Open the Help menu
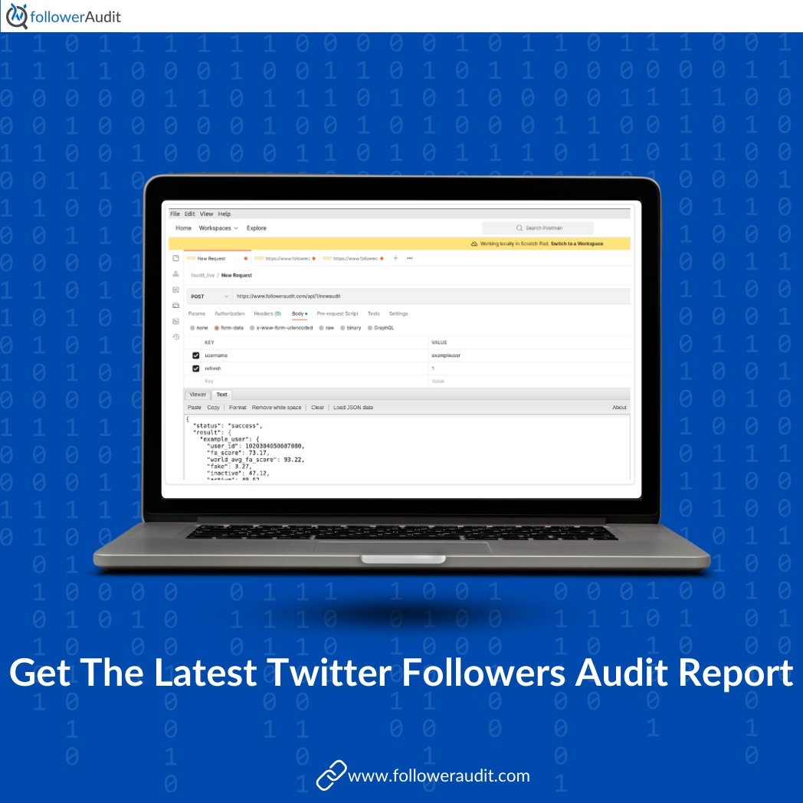The width and height of the screenshot is (803, 803). (225, 214)
